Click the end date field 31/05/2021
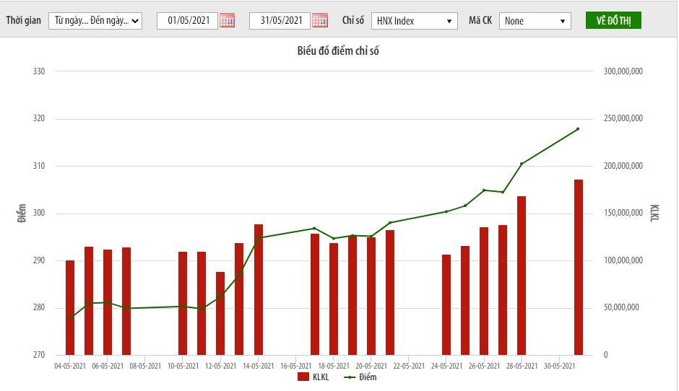679x391 pixels. [280, 21]
